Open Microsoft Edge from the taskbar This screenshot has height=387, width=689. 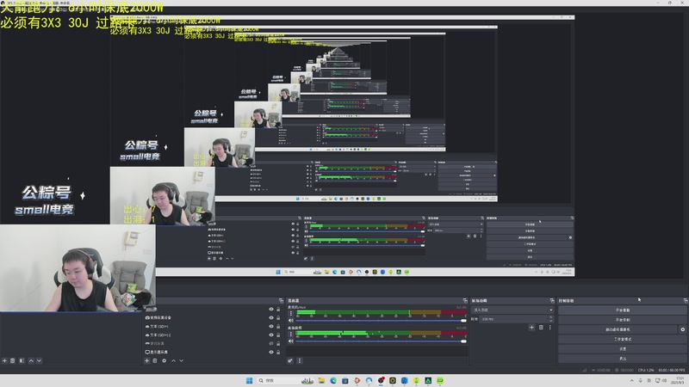[333, 380]
